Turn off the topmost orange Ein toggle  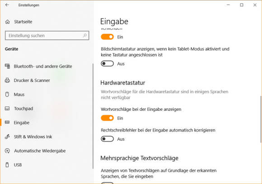coord(107,37)
